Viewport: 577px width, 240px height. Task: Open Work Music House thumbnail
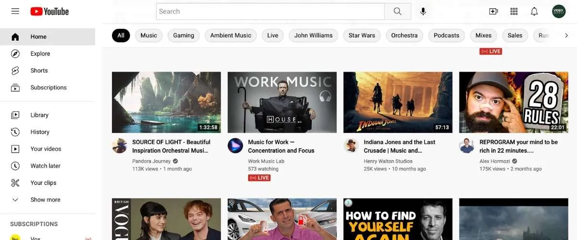282,102
